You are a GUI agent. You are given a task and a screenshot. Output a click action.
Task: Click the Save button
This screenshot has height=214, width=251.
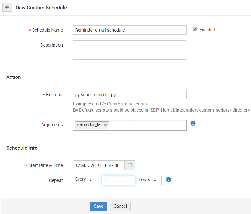[98, 206]
